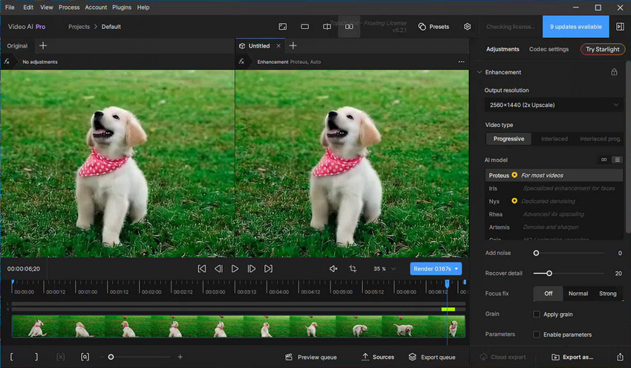Open the preview zoom 35 % dropdown
The height and width of the screenshot is (368, 631).
[385, 269]
